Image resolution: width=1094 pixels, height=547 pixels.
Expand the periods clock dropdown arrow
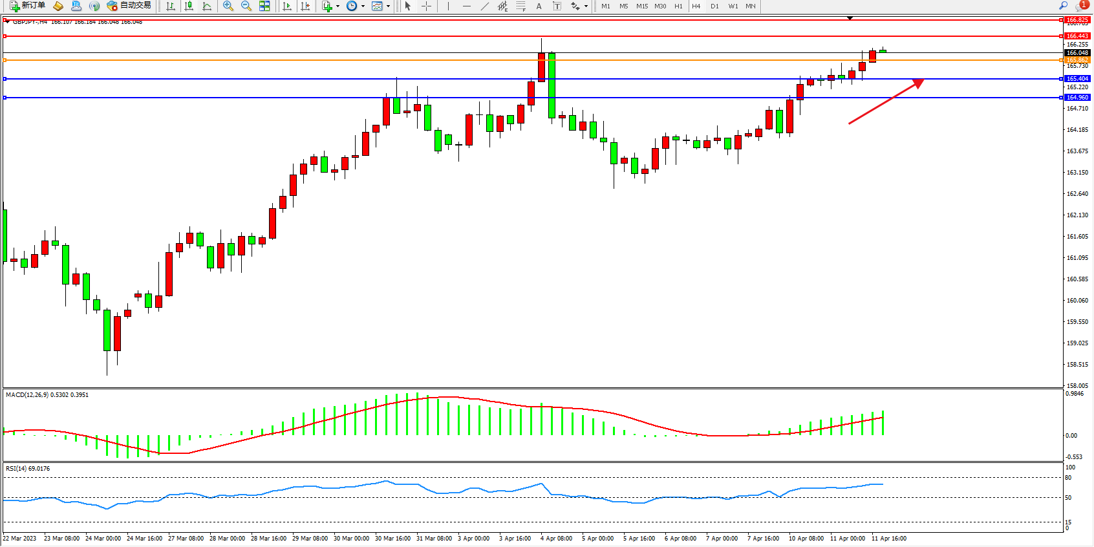(x=363, y=6)
